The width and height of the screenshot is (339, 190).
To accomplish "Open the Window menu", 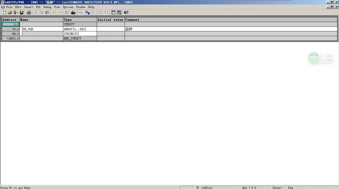I will [81, 7].
